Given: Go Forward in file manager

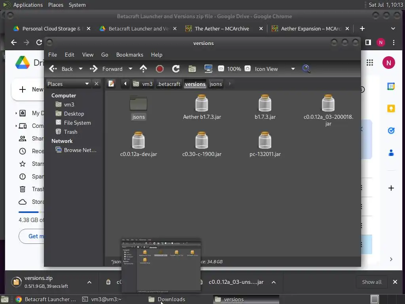Looking at the screenshot, I should tap(106, 69).
